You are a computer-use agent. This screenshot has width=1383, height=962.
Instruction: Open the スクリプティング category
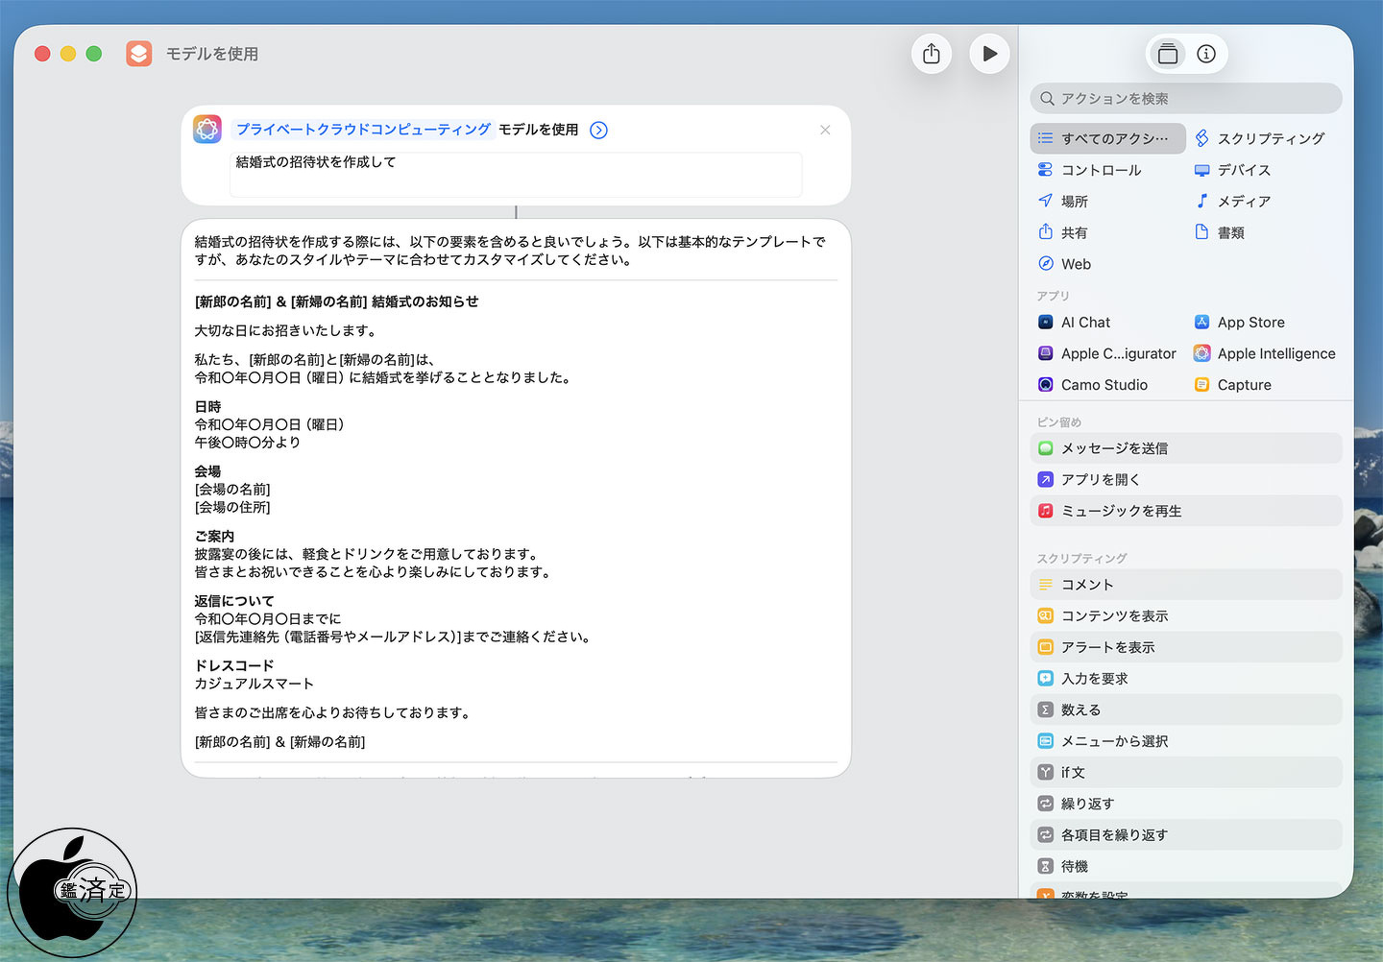1270,138
